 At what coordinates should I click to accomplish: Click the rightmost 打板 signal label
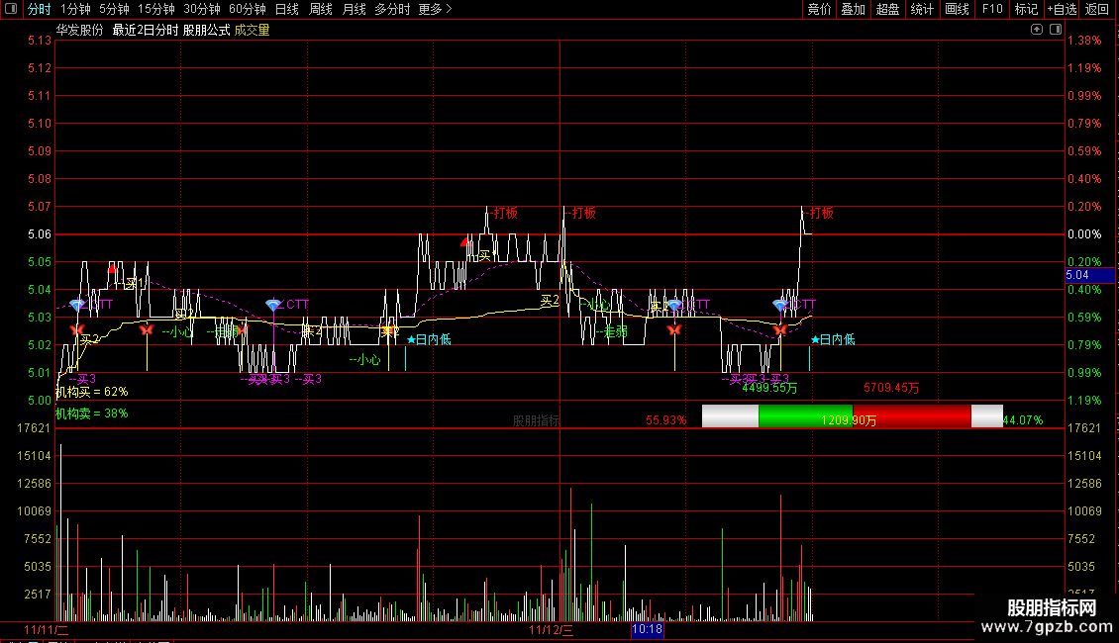821,213
